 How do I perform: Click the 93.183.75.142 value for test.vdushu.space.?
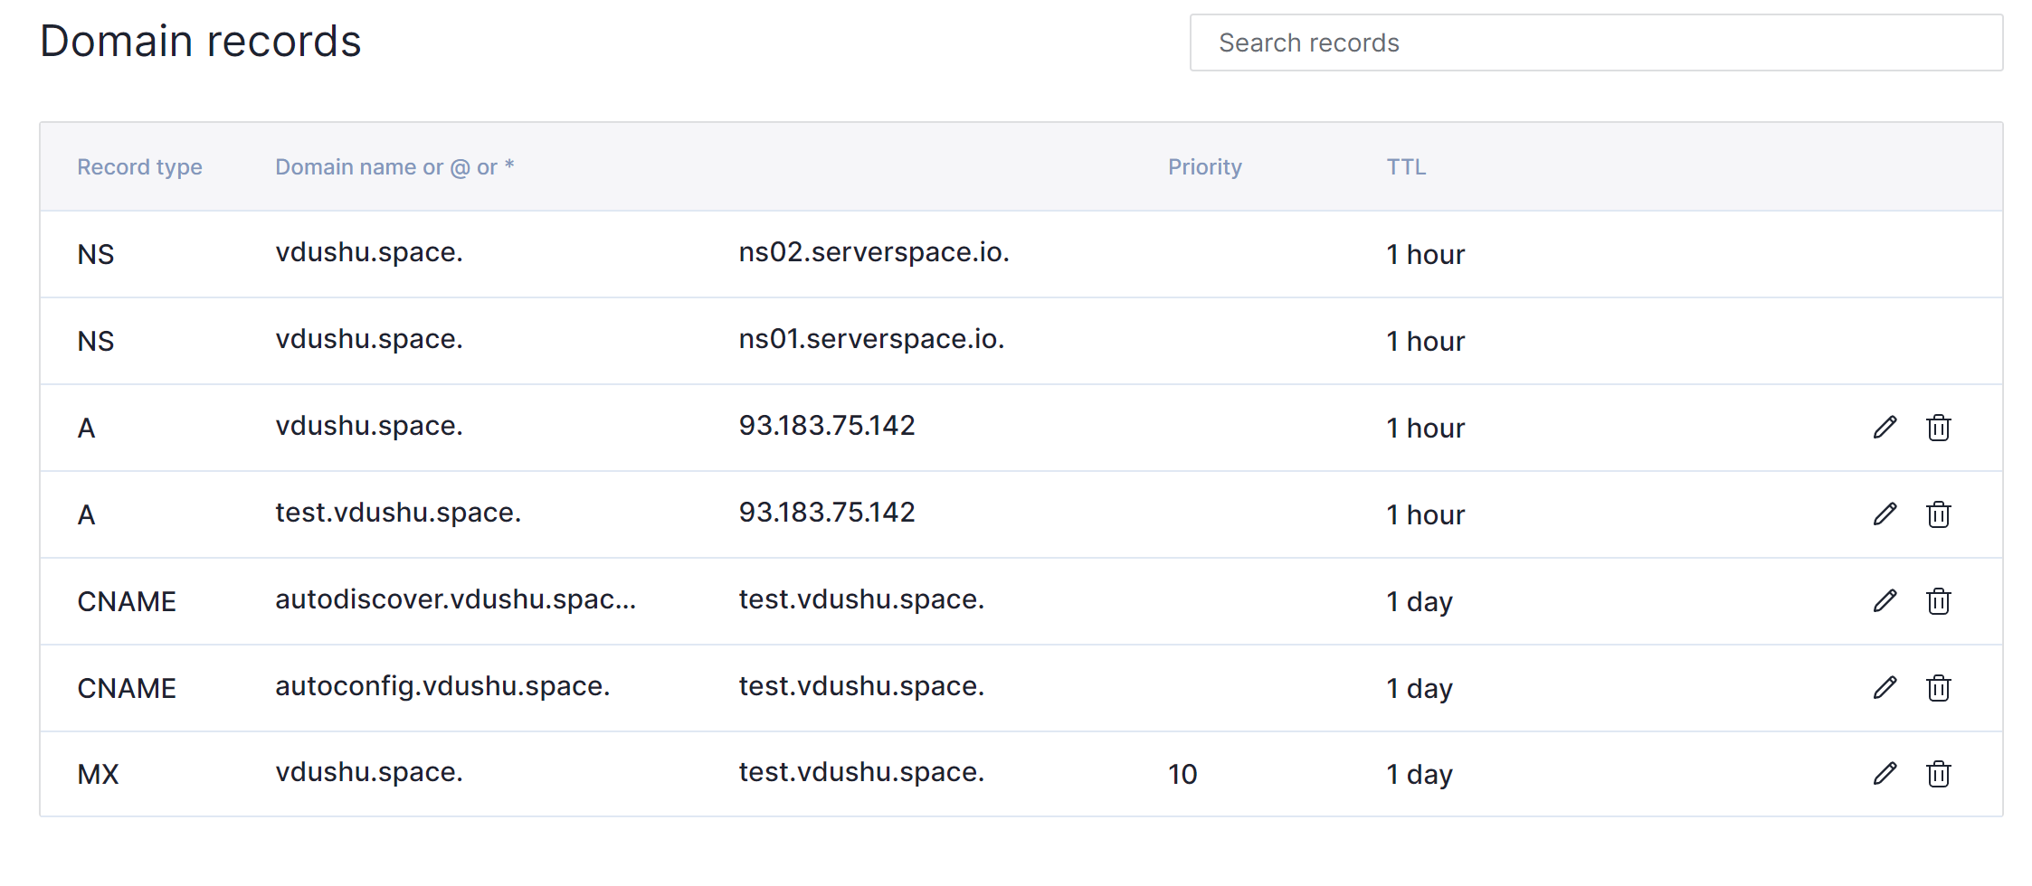(x=827, y=513)
